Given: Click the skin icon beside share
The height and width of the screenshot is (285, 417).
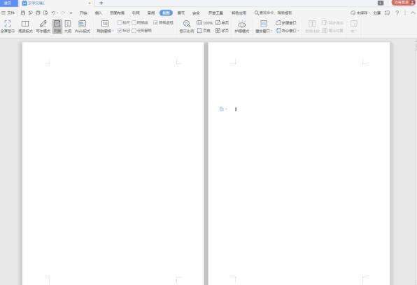Looking at the screenshot, I should point(387,13).
